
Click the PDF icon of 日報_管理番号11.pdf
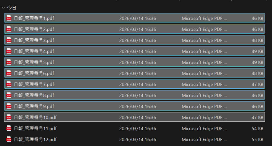pyautogui.click(x=9, y=128)
